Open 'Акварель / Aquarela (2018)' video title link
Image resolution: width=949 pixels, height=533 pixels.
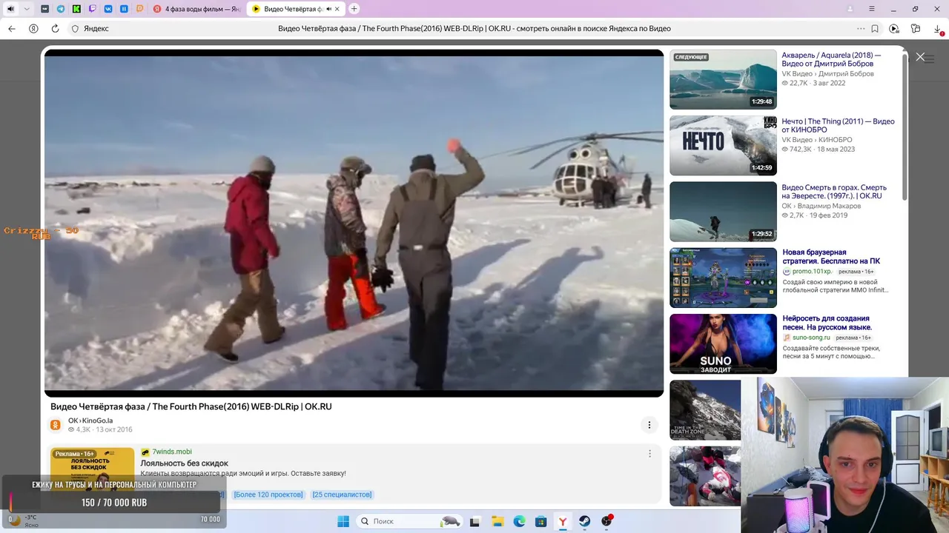tap(831, 59)
